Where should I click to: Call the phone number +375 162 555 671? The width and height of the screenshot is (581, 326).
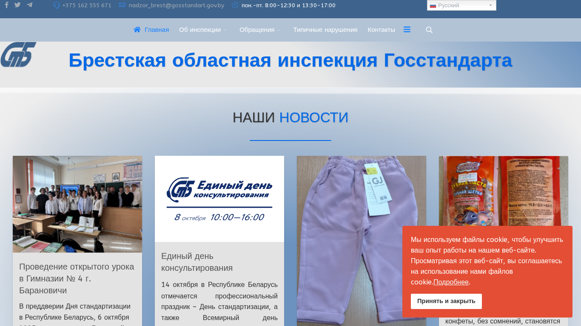pos(87,6)
